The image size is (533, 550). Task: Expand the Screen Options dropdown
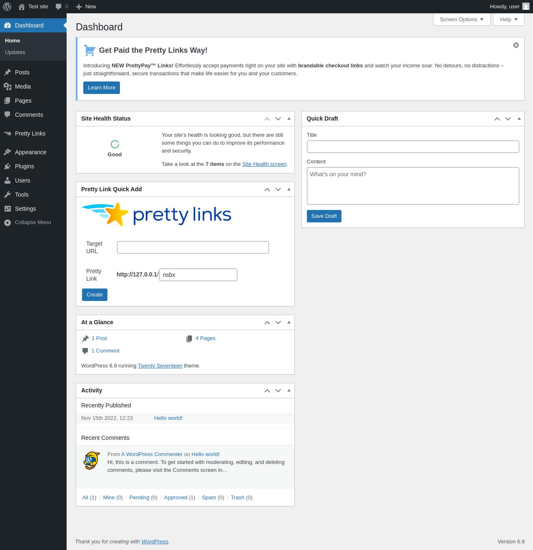[x=461, y=20]
